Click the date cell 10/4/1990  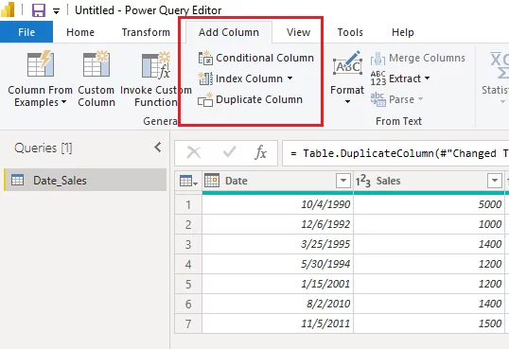[x=277, y=204]
